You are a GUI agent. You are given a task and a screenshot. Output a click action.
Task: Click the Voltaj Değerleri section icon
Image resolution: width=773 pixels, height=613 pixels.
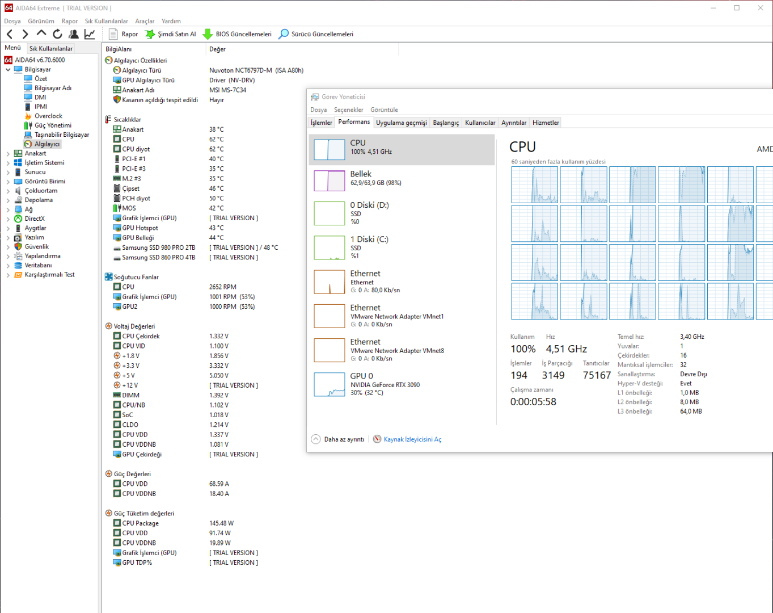click(109, 326)
